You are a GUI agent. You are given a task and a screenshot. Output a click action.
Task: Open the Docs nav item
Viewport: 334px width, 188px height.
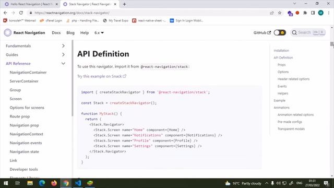click(x=56, y=32)
